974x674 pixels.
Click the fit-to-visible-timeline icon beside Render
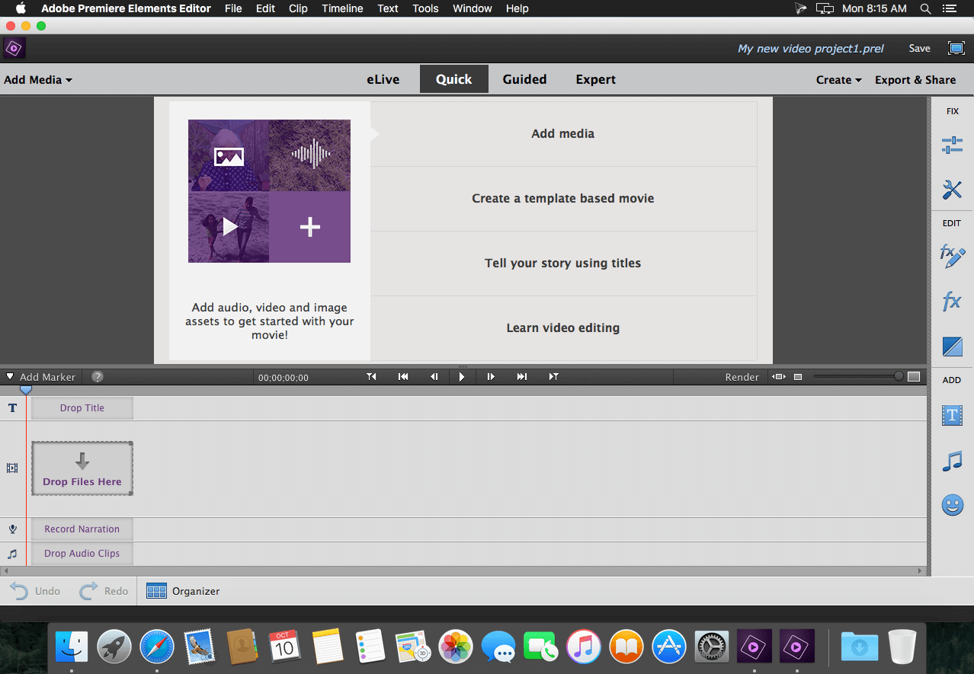[x=778, y=376]
